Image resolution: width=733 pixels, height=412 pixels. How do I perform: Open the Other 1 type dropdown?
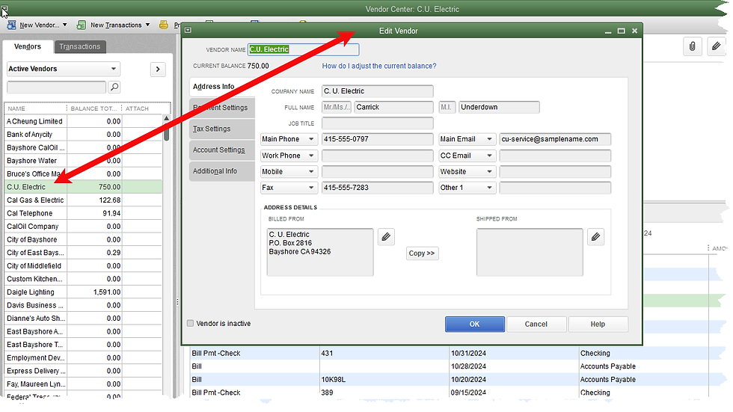pos(467,188)
